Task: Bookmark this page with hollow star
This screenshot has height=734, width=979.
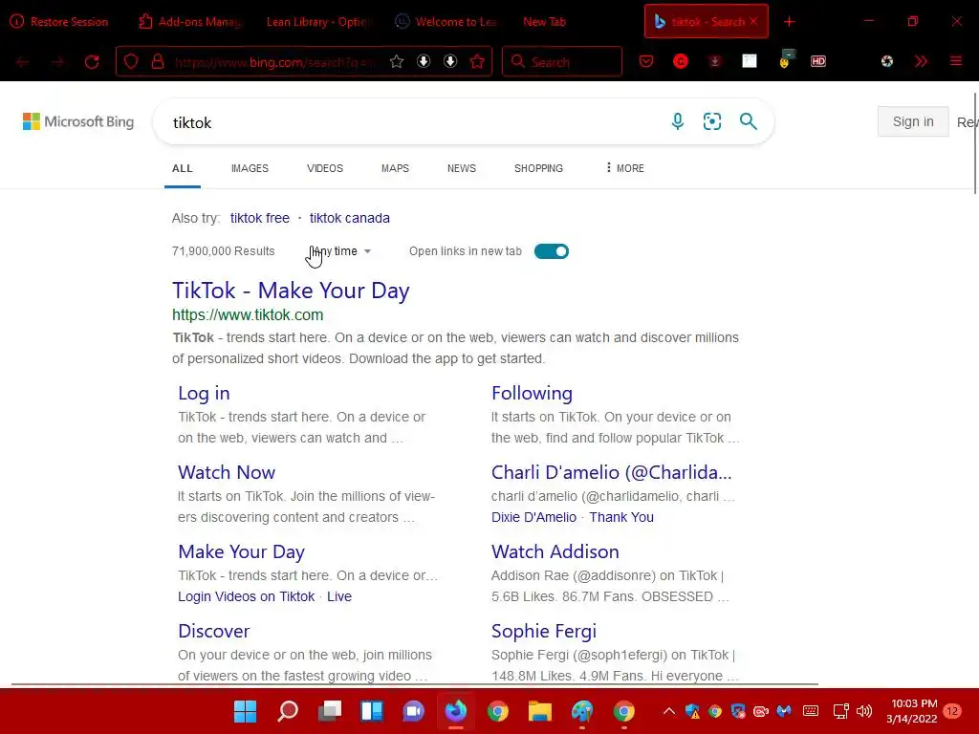Action: click(x=397, y=61)
